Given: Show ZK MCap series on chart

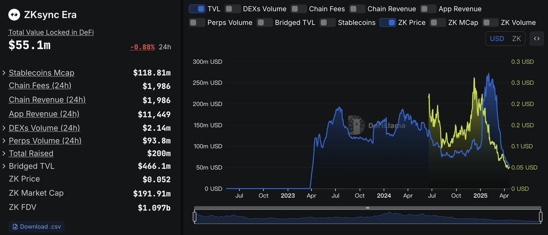Looking at the screenshot, I should pos(438,23).
